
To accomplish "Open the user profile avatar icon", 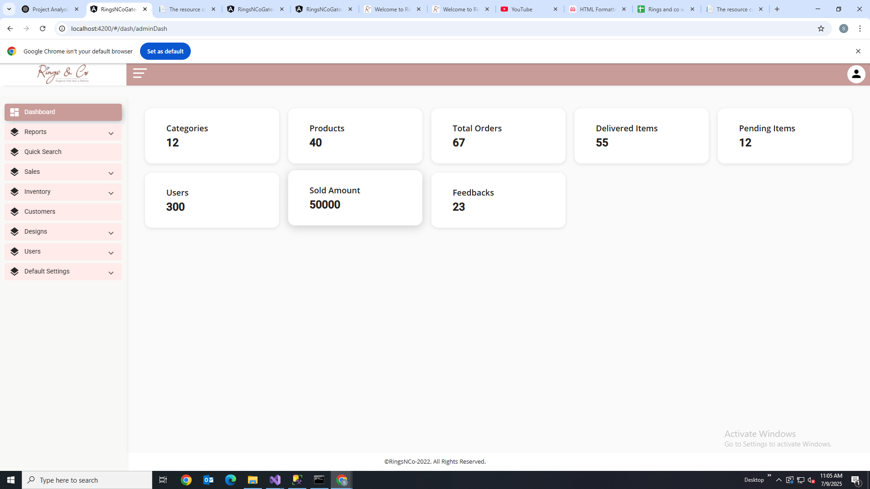I will tap(856, 74).
